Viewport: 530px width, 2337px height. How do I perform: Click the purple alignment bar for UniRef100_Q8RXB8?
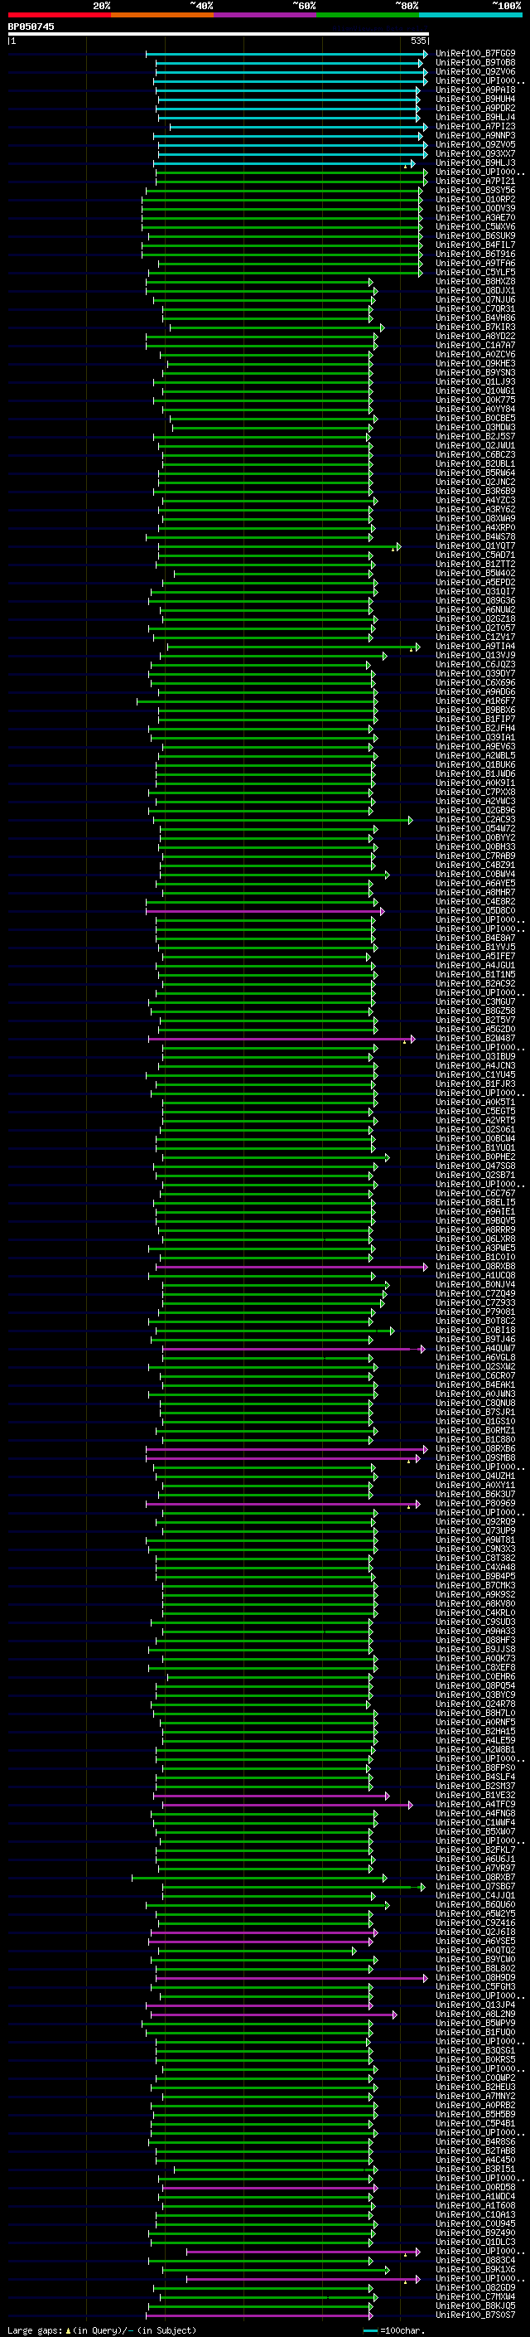(291, 1267)
